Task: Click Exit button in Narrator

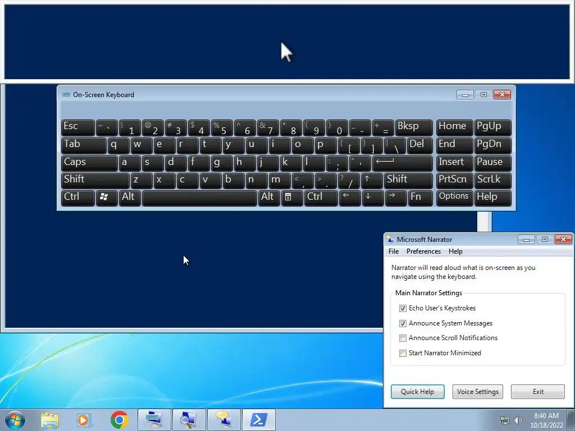Action: pyautogui.click(x=538, y=391)
